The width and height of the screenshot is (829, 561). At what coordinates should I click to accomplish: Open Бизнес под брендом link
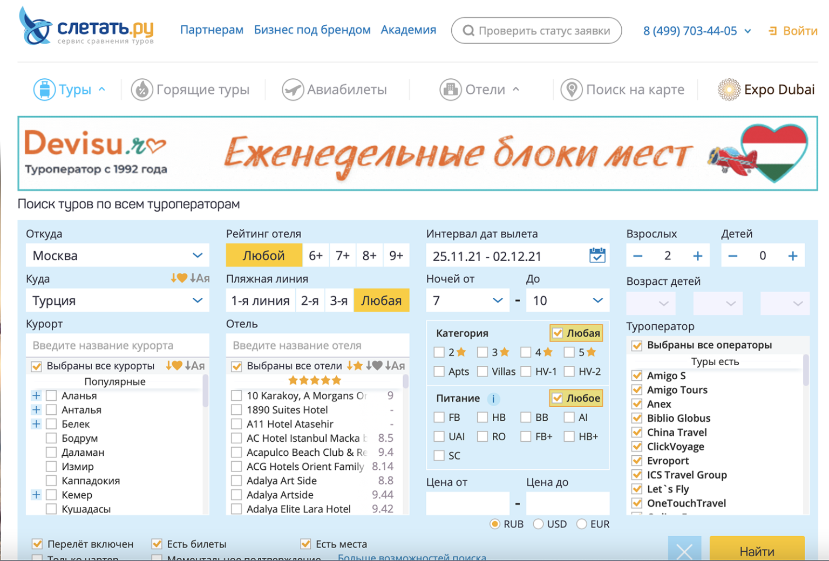[x=312, y=30]
